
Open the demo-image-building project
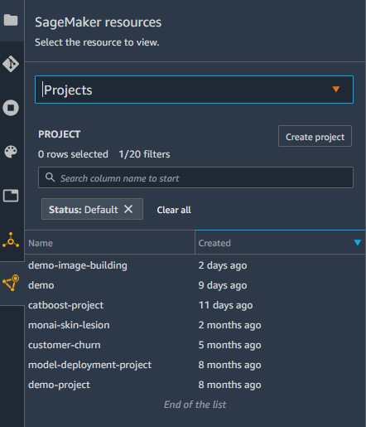78,265
